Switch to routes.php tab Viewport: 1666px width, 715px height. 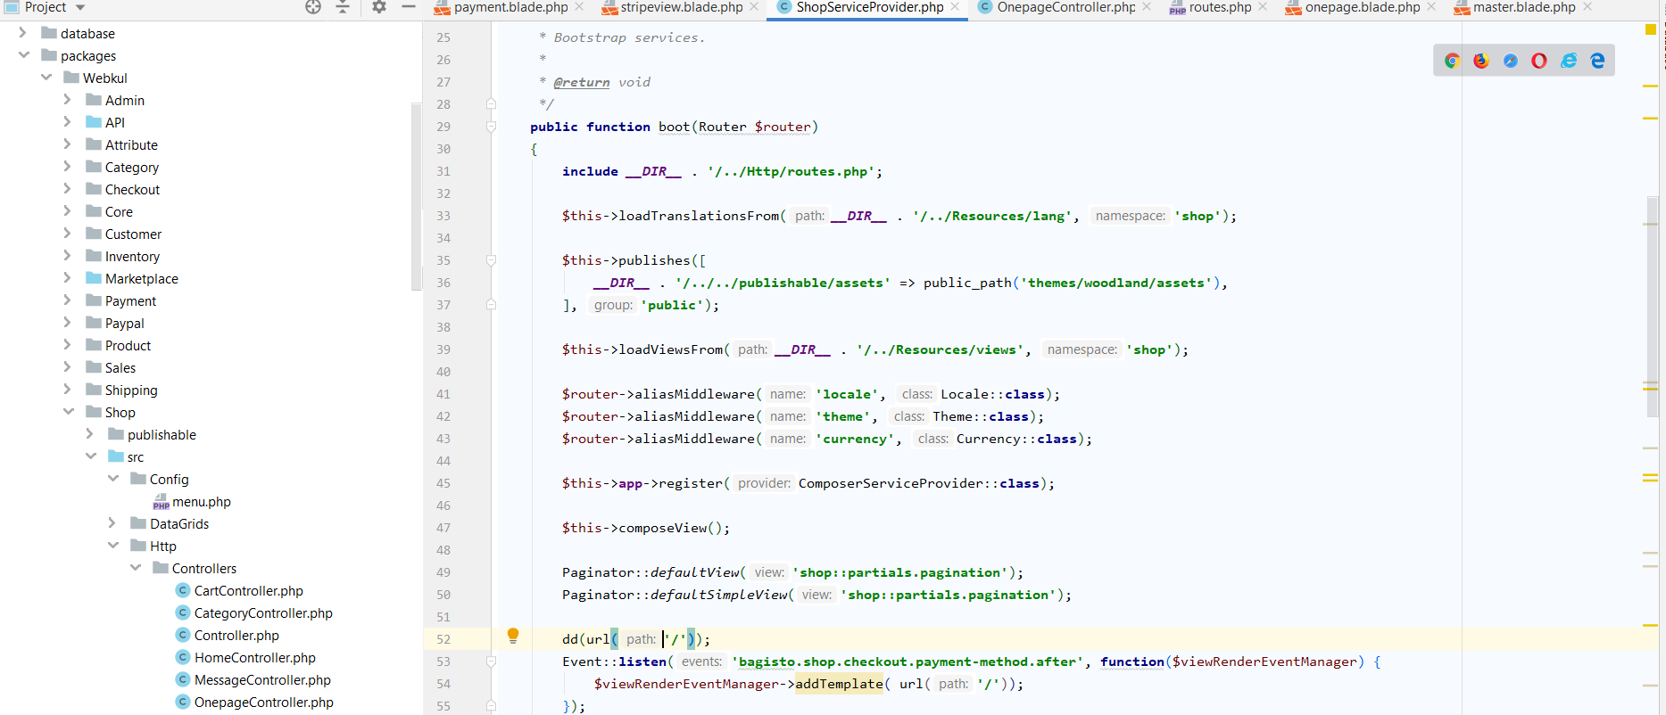point(1211,7)
